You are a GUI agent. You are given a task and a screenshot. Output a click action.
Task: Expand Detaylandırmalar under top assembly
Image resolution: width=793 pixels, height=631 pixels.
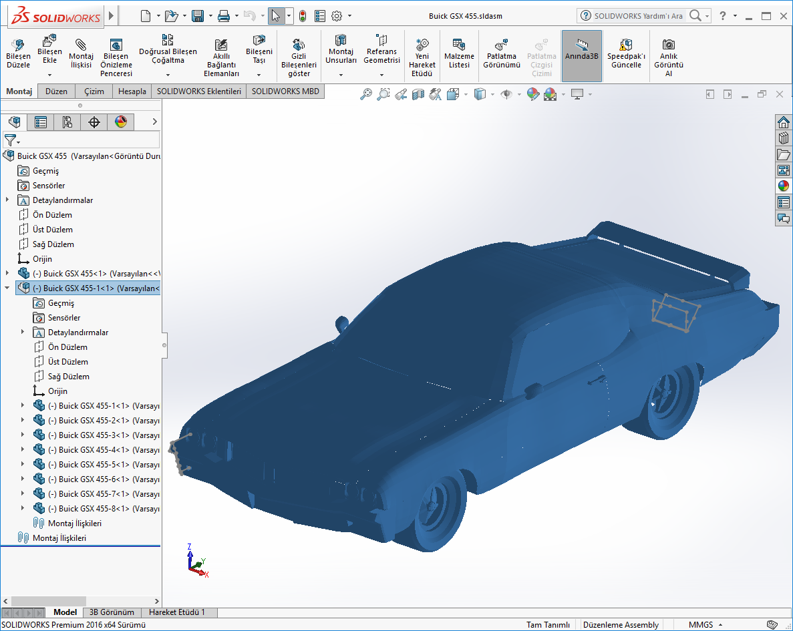pos(7,200)
